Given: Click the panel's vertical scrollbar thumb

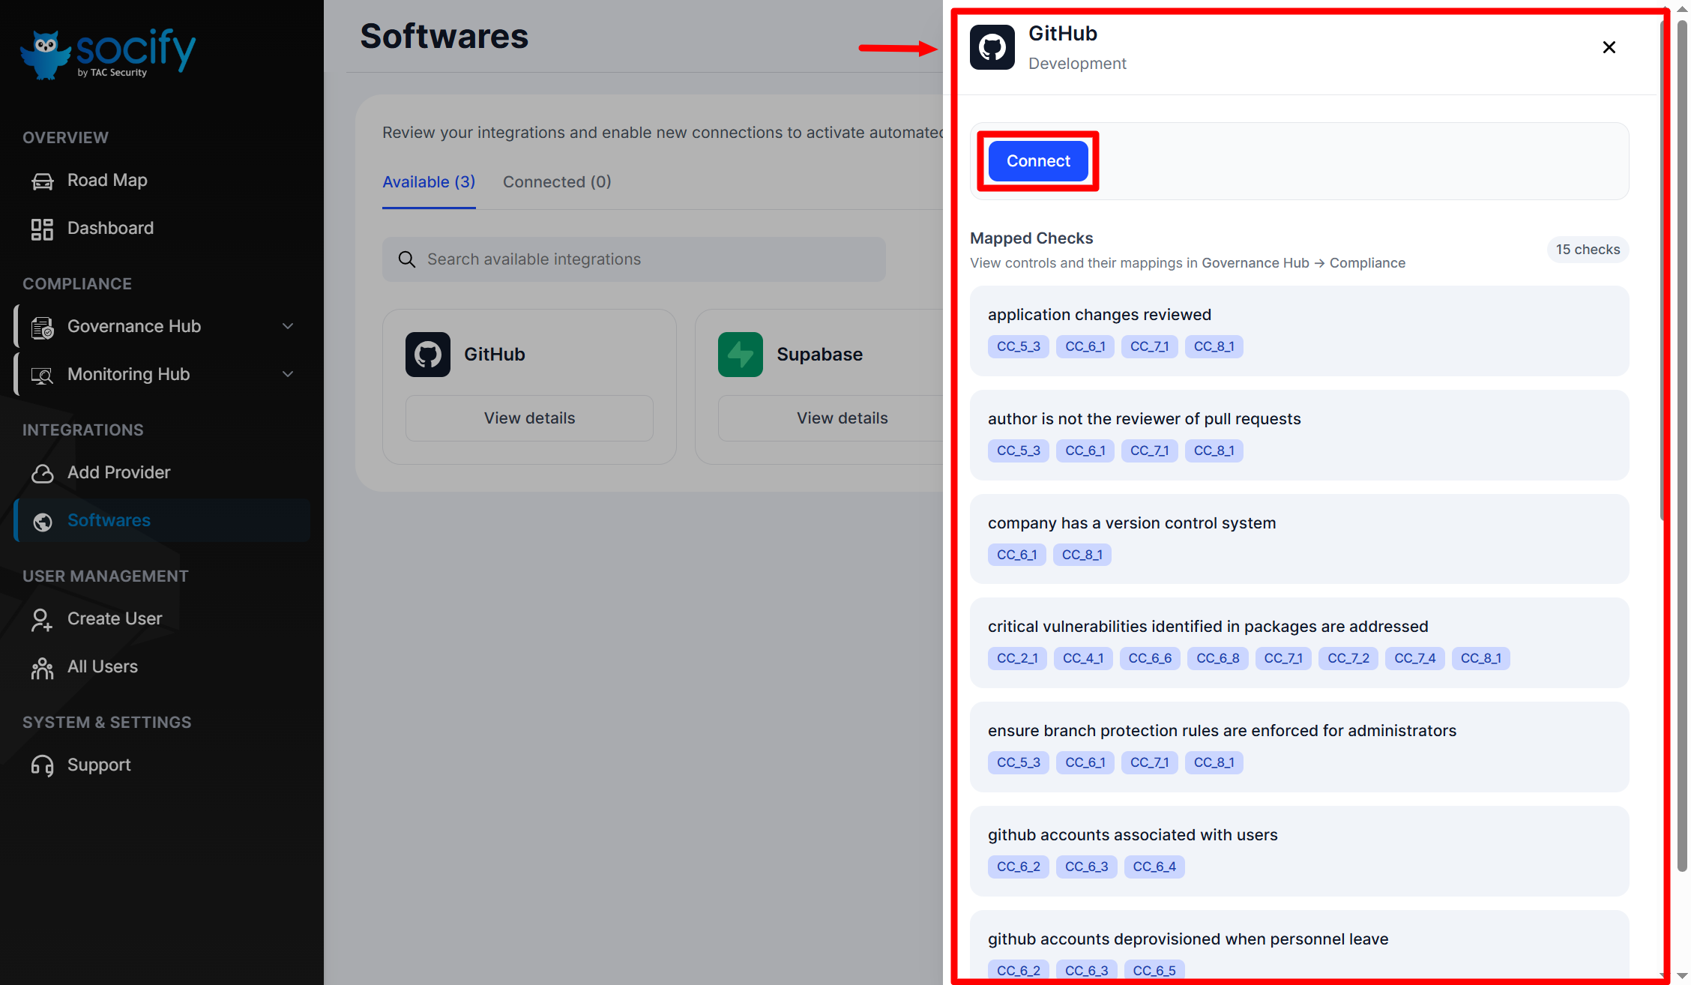Looking at the screenshot, I should pyautogui.click(x=1663, y=270).
